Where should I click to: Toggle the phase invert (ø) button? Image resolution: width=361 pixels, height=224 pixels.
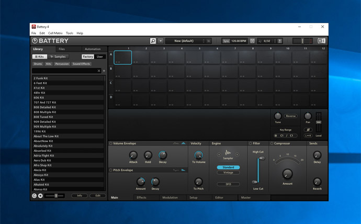(x=308, y=130)
